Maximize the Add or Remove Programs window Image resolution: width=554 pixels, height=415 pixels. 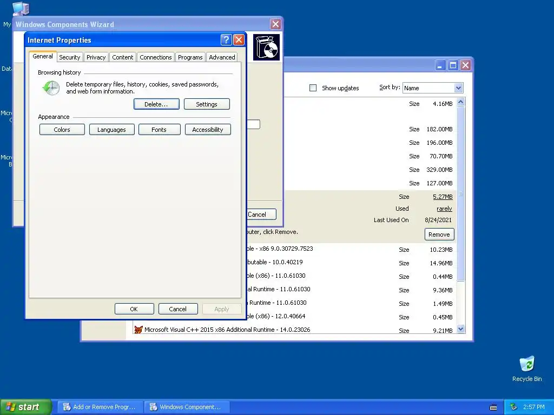(x=453, y=65)
